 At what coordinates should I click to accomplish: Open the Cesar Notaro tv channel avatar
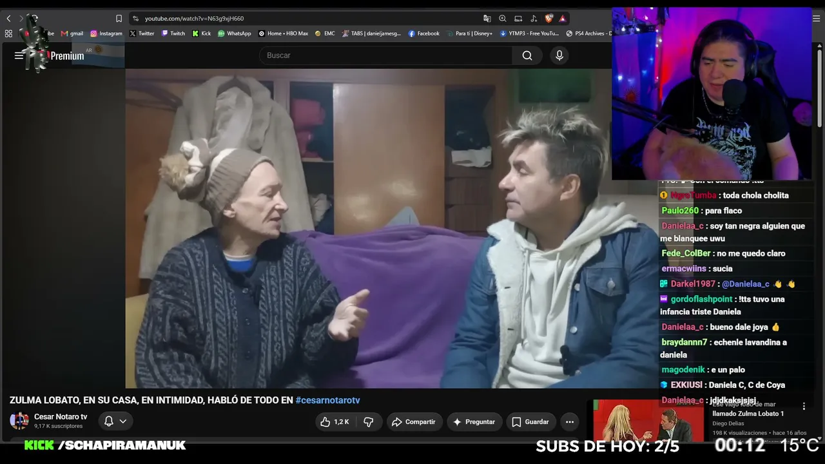pos(19,421)
